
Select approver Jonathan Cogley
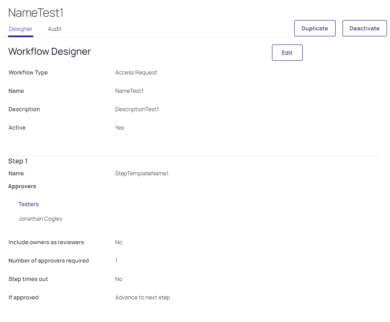pos(40,219)
